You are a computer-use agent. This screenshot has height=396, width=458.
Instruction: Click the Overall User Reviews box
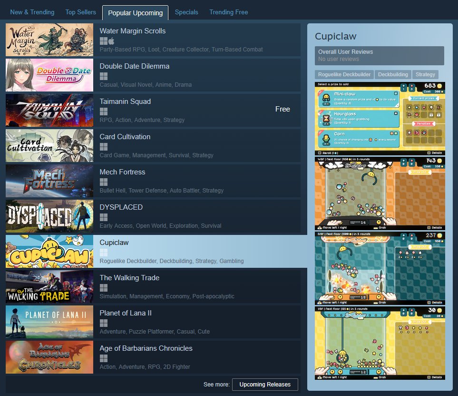pyautogui.click(x=380, y=56)
